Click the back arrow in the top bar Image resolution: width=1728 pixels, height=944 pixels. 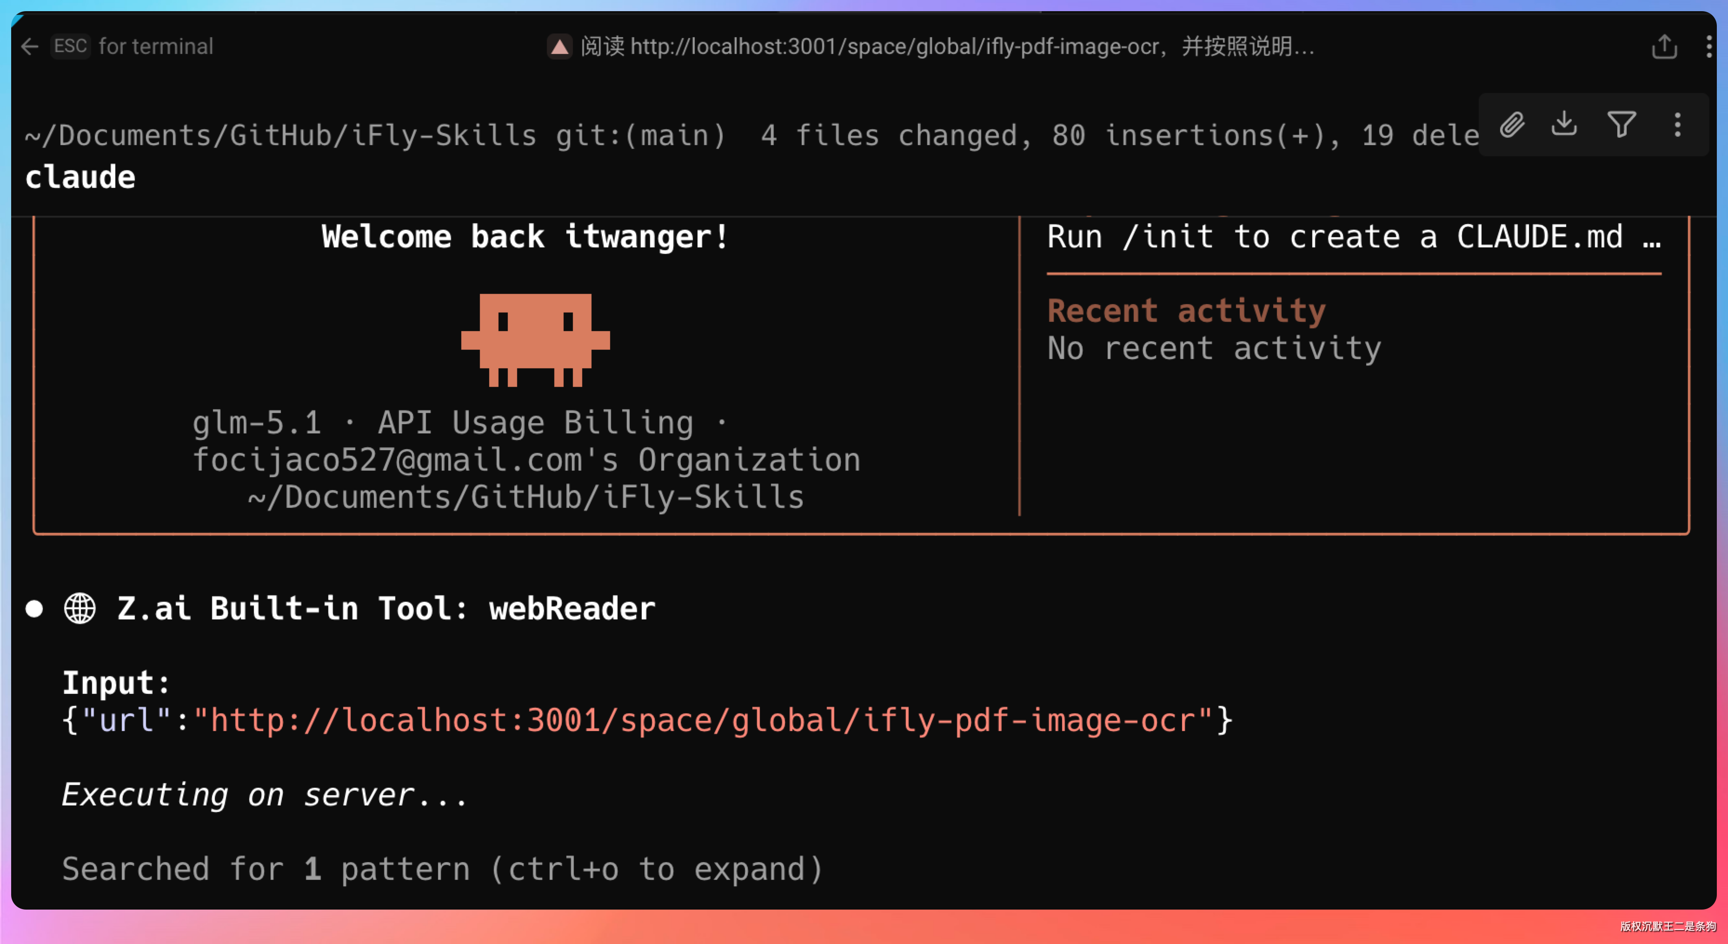[29, 47]
